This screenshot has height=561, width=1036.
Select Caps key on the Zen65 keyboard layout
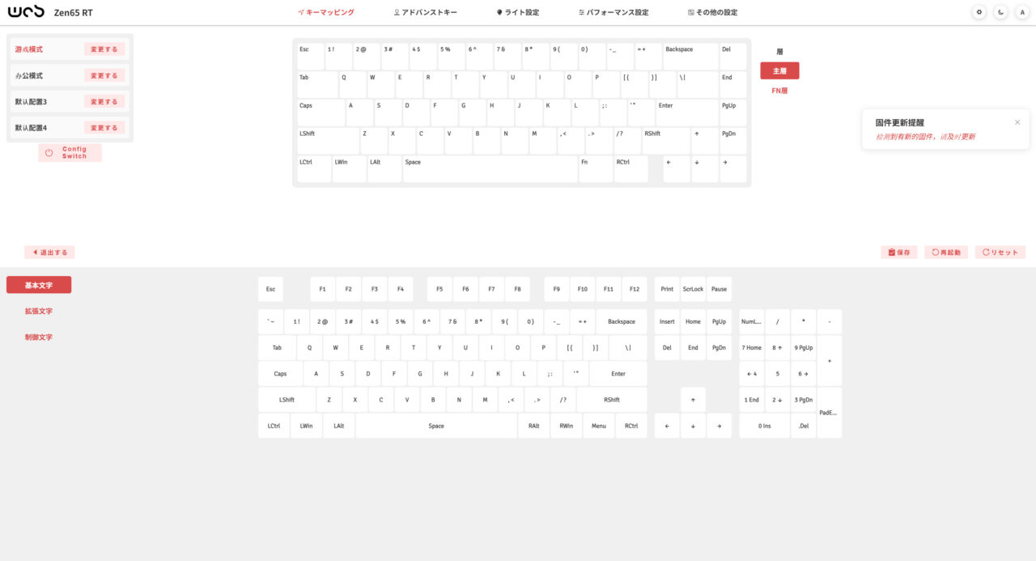321,113
